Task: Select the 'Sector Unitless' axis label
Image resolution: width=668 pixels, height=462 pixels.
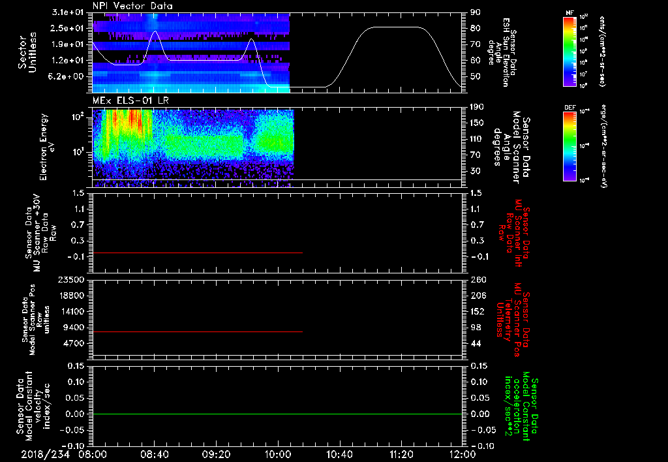Action: click(x=27, y=52)
